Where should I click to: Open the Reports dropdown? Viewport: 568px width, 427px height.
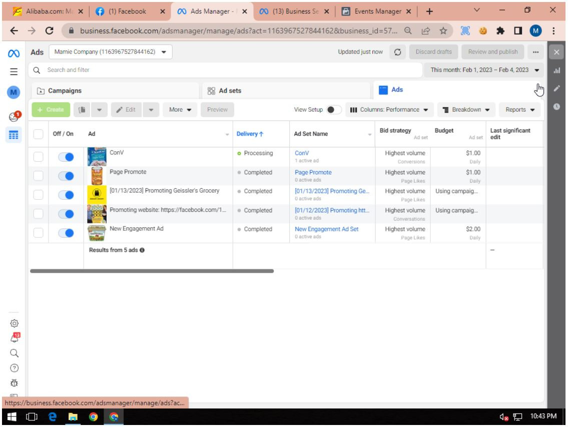tap(520, 110)
